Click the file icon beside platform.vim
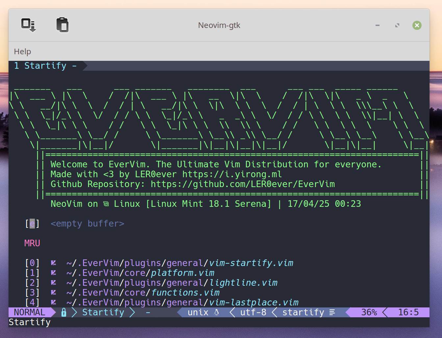The width and height of the screenshot is (442, 338). coord(53,273)
